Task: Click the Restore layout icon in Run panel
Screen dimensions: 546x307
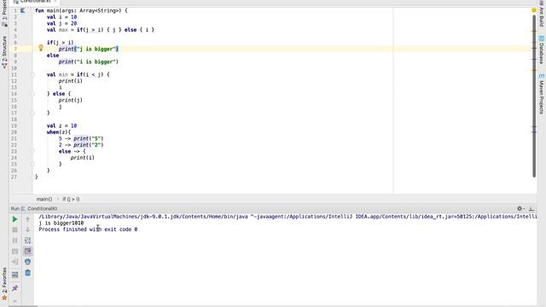Action: coord(15,275)
